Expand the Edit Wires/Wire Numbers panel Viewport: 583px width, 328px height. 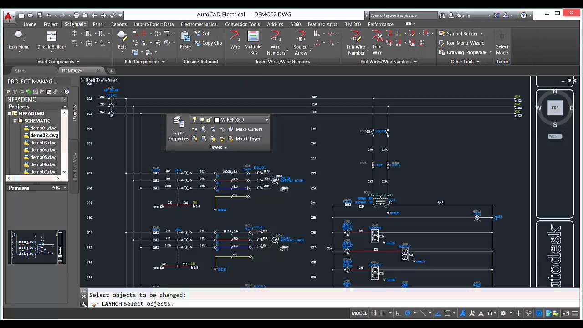pos(389,61)
